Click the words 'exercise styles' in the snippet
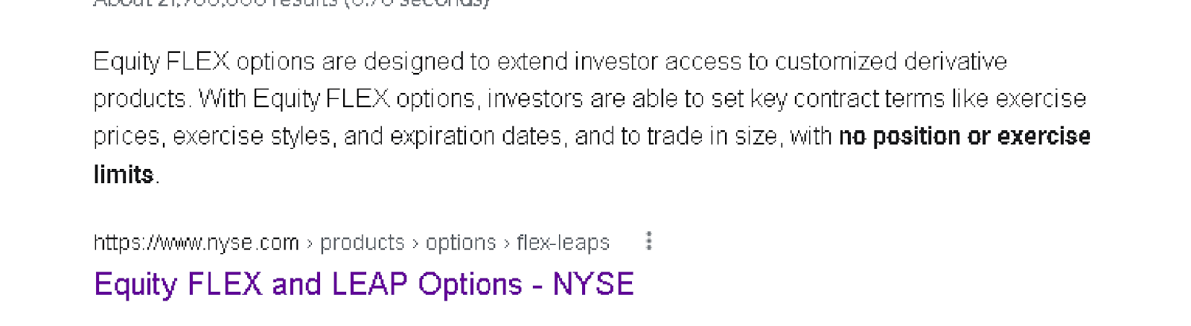Viewport: 1191px width, 326px height. point(252,136)
